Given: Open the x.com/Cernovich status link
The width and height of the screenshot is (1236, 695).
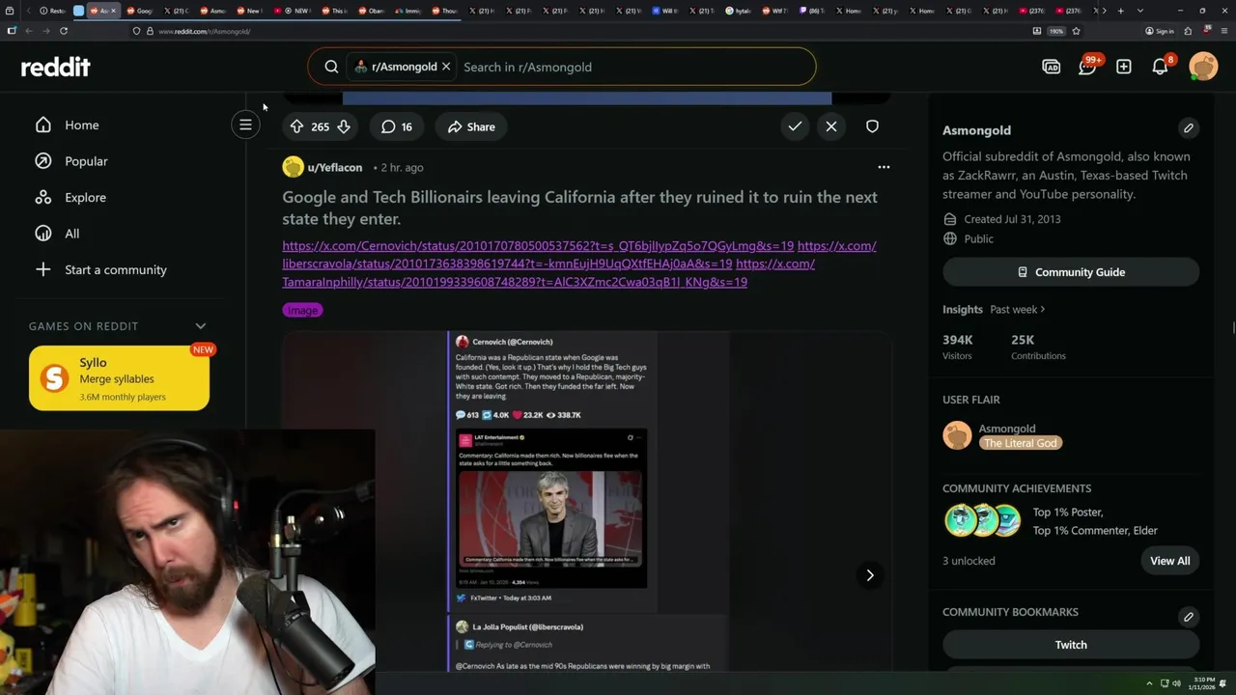Looking at the screenshot, I should coord(538,246).
